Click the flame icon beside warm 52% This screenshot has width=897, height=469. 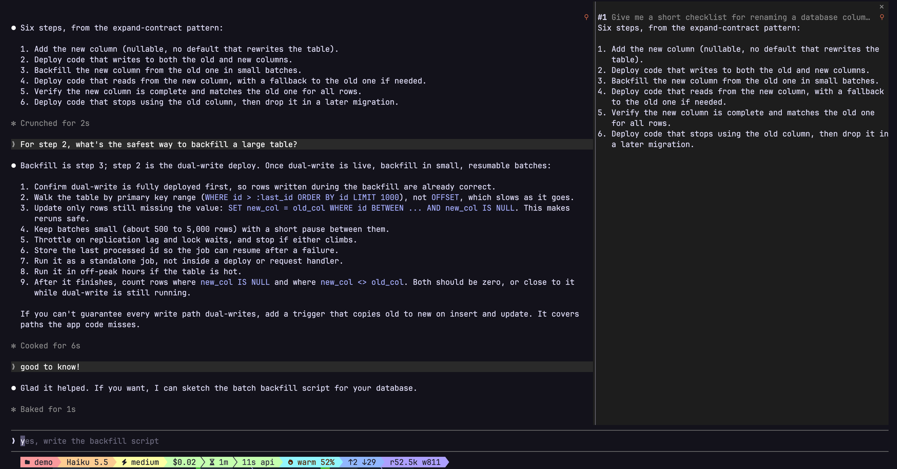[290, 462]
